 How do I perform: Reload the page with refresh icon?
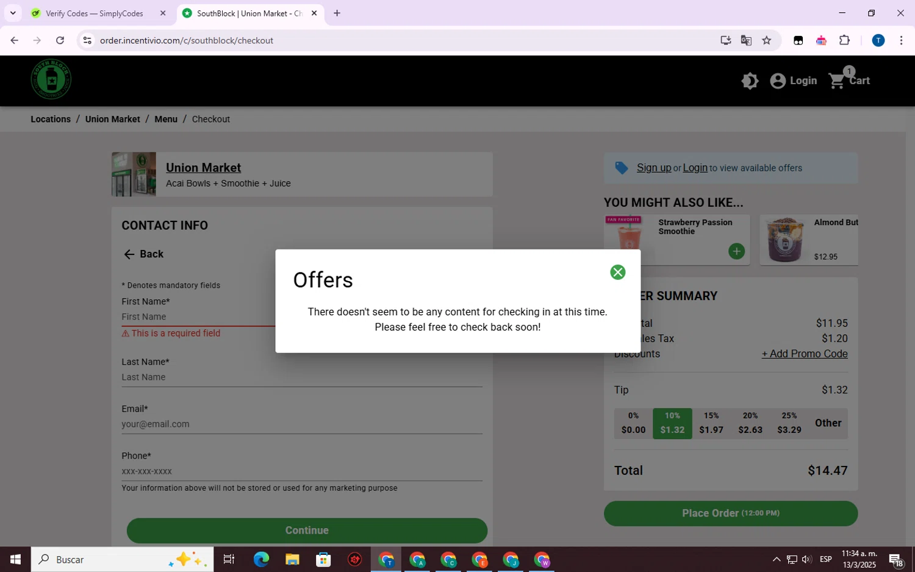[60, 40]
